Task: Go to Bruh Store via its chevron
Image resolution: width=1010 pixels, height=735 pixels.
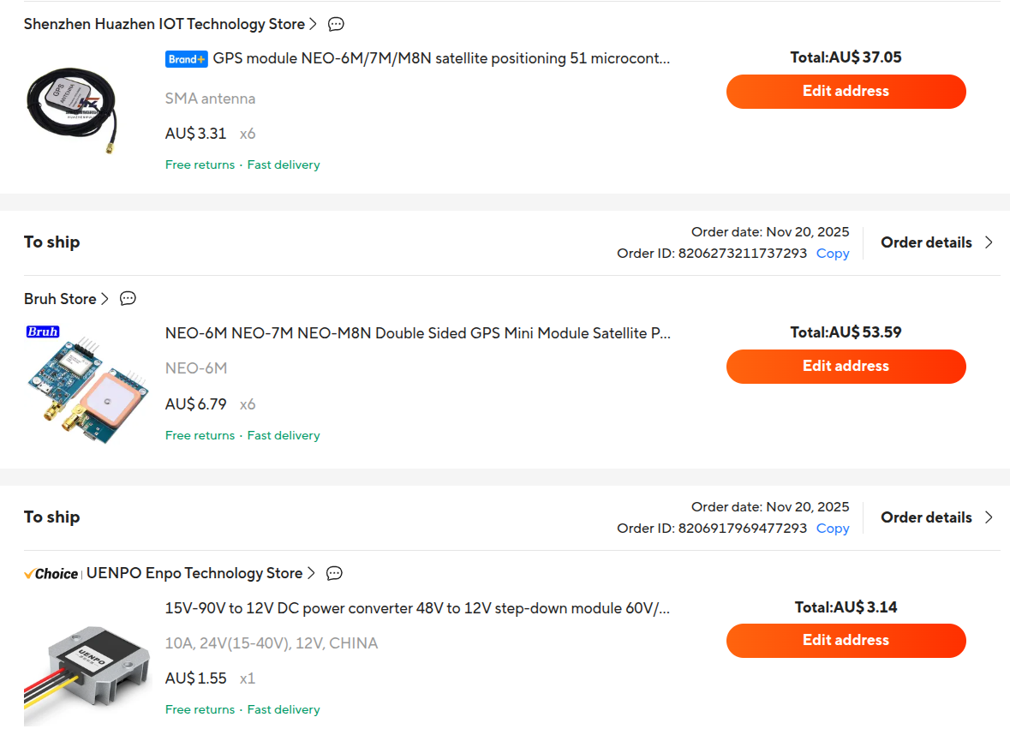Action: (105, 299)
